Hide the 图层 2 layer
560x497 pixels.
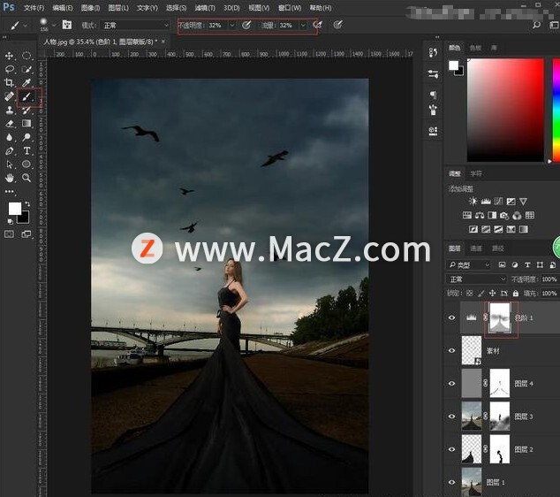click(x=451, y=449)
